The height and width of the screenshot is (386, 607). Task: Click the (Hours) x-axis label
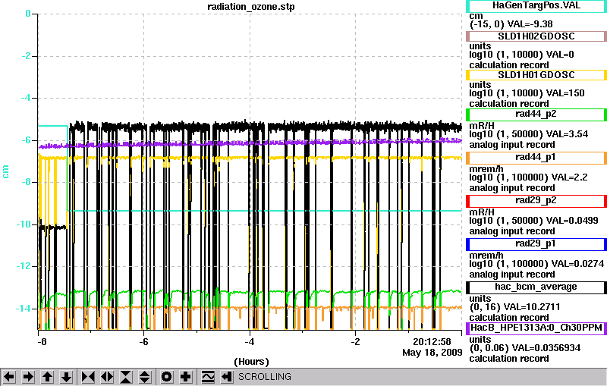tap(251, 362)
